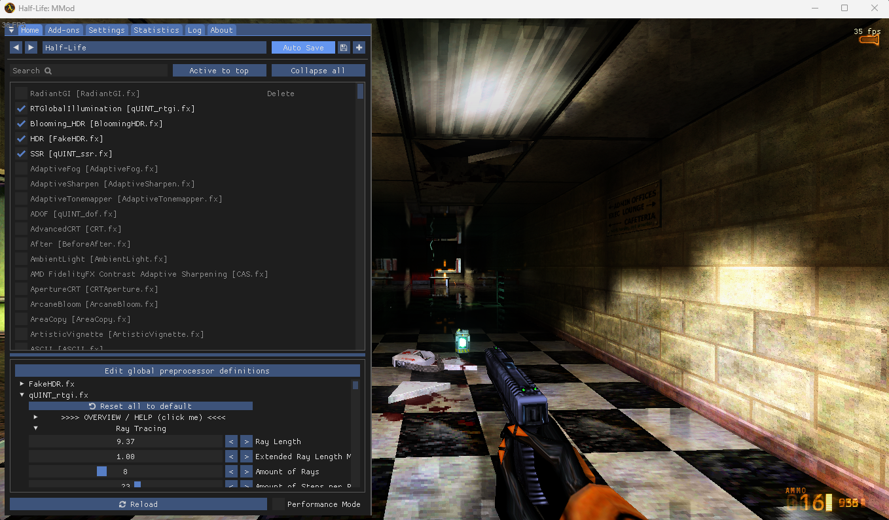The height and width of the screenshot is (520, 889).
Task: Enable the AdaptiveFog effect checkbox
Action: pyautogui.click(x=22, y=169)
